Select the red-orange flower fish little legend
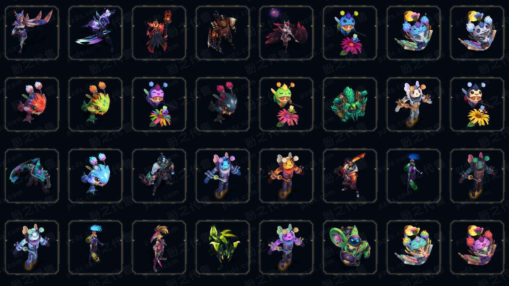The width and height of the screenshot is (509, 286). pos(32,104)
